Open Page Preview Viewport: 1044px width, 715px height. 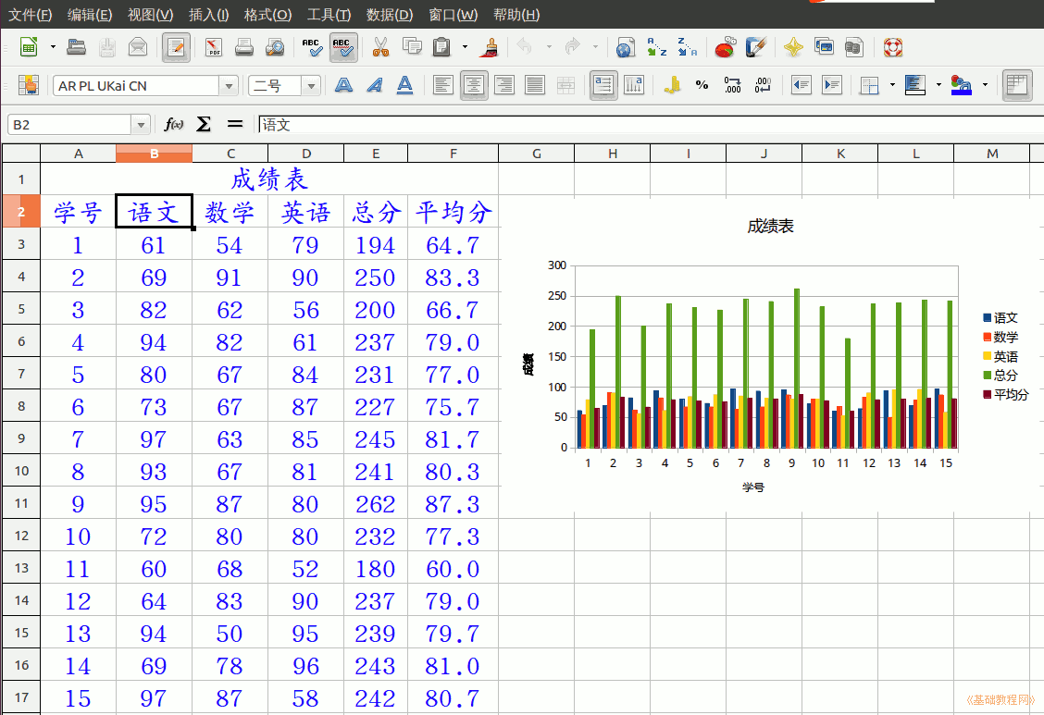275,47
